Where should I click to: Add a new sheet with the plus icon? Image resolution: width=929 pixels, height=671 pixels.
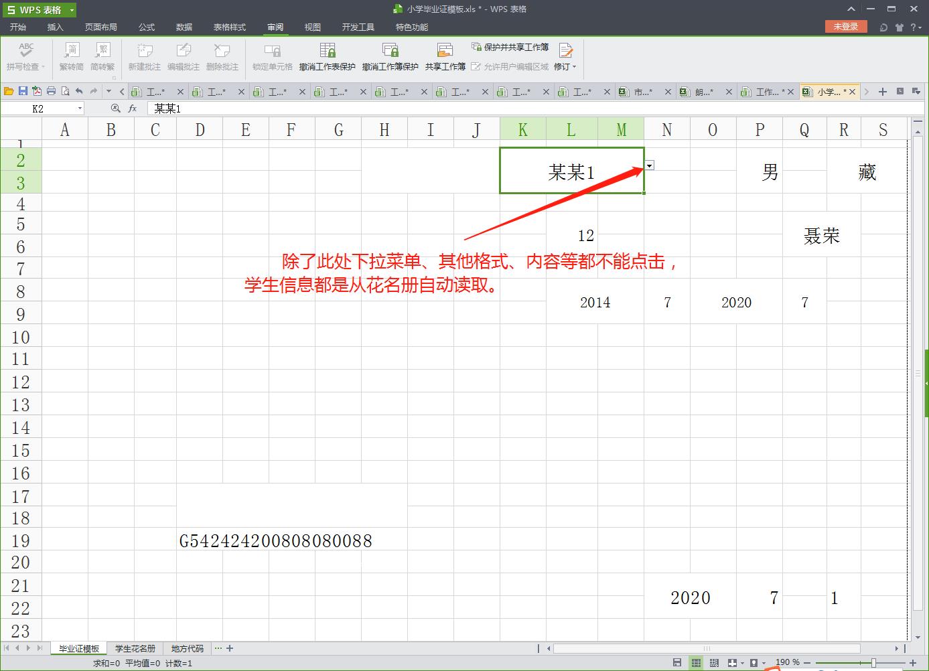point(230,648)
